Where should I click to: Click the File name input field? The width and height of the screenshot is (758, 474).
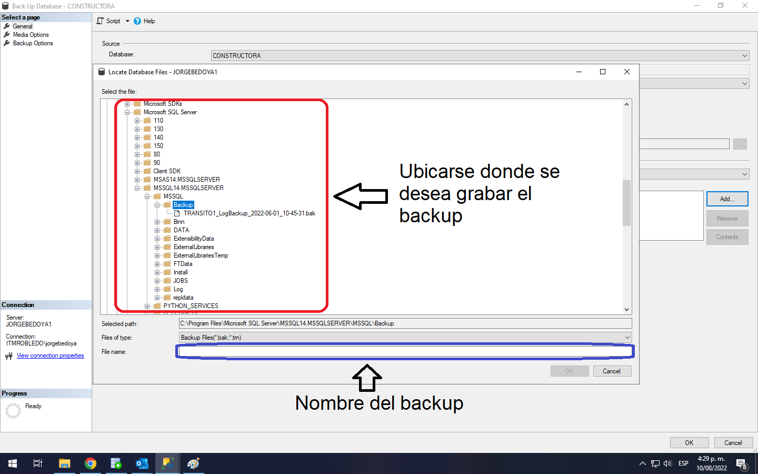point(405,351)
